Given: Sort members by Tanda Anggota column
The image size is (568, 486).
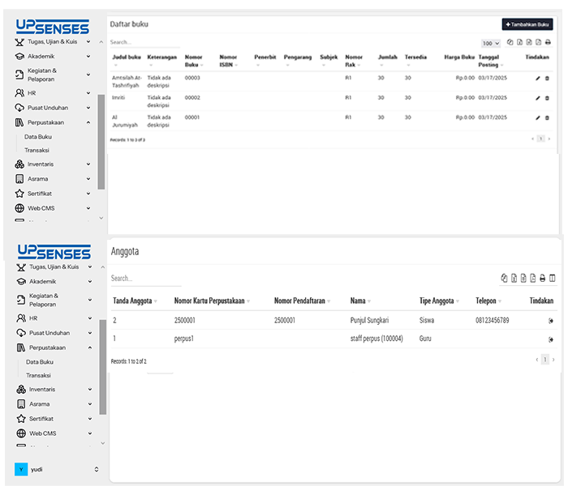Looking at the screenshot, I should [135, 301].
